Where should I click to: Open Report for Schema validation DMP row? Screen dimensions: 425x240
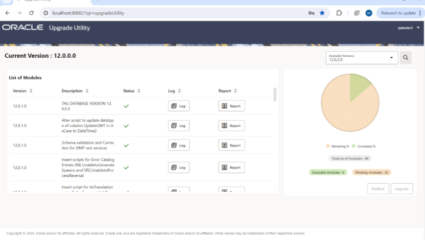(x=232, y=145)
